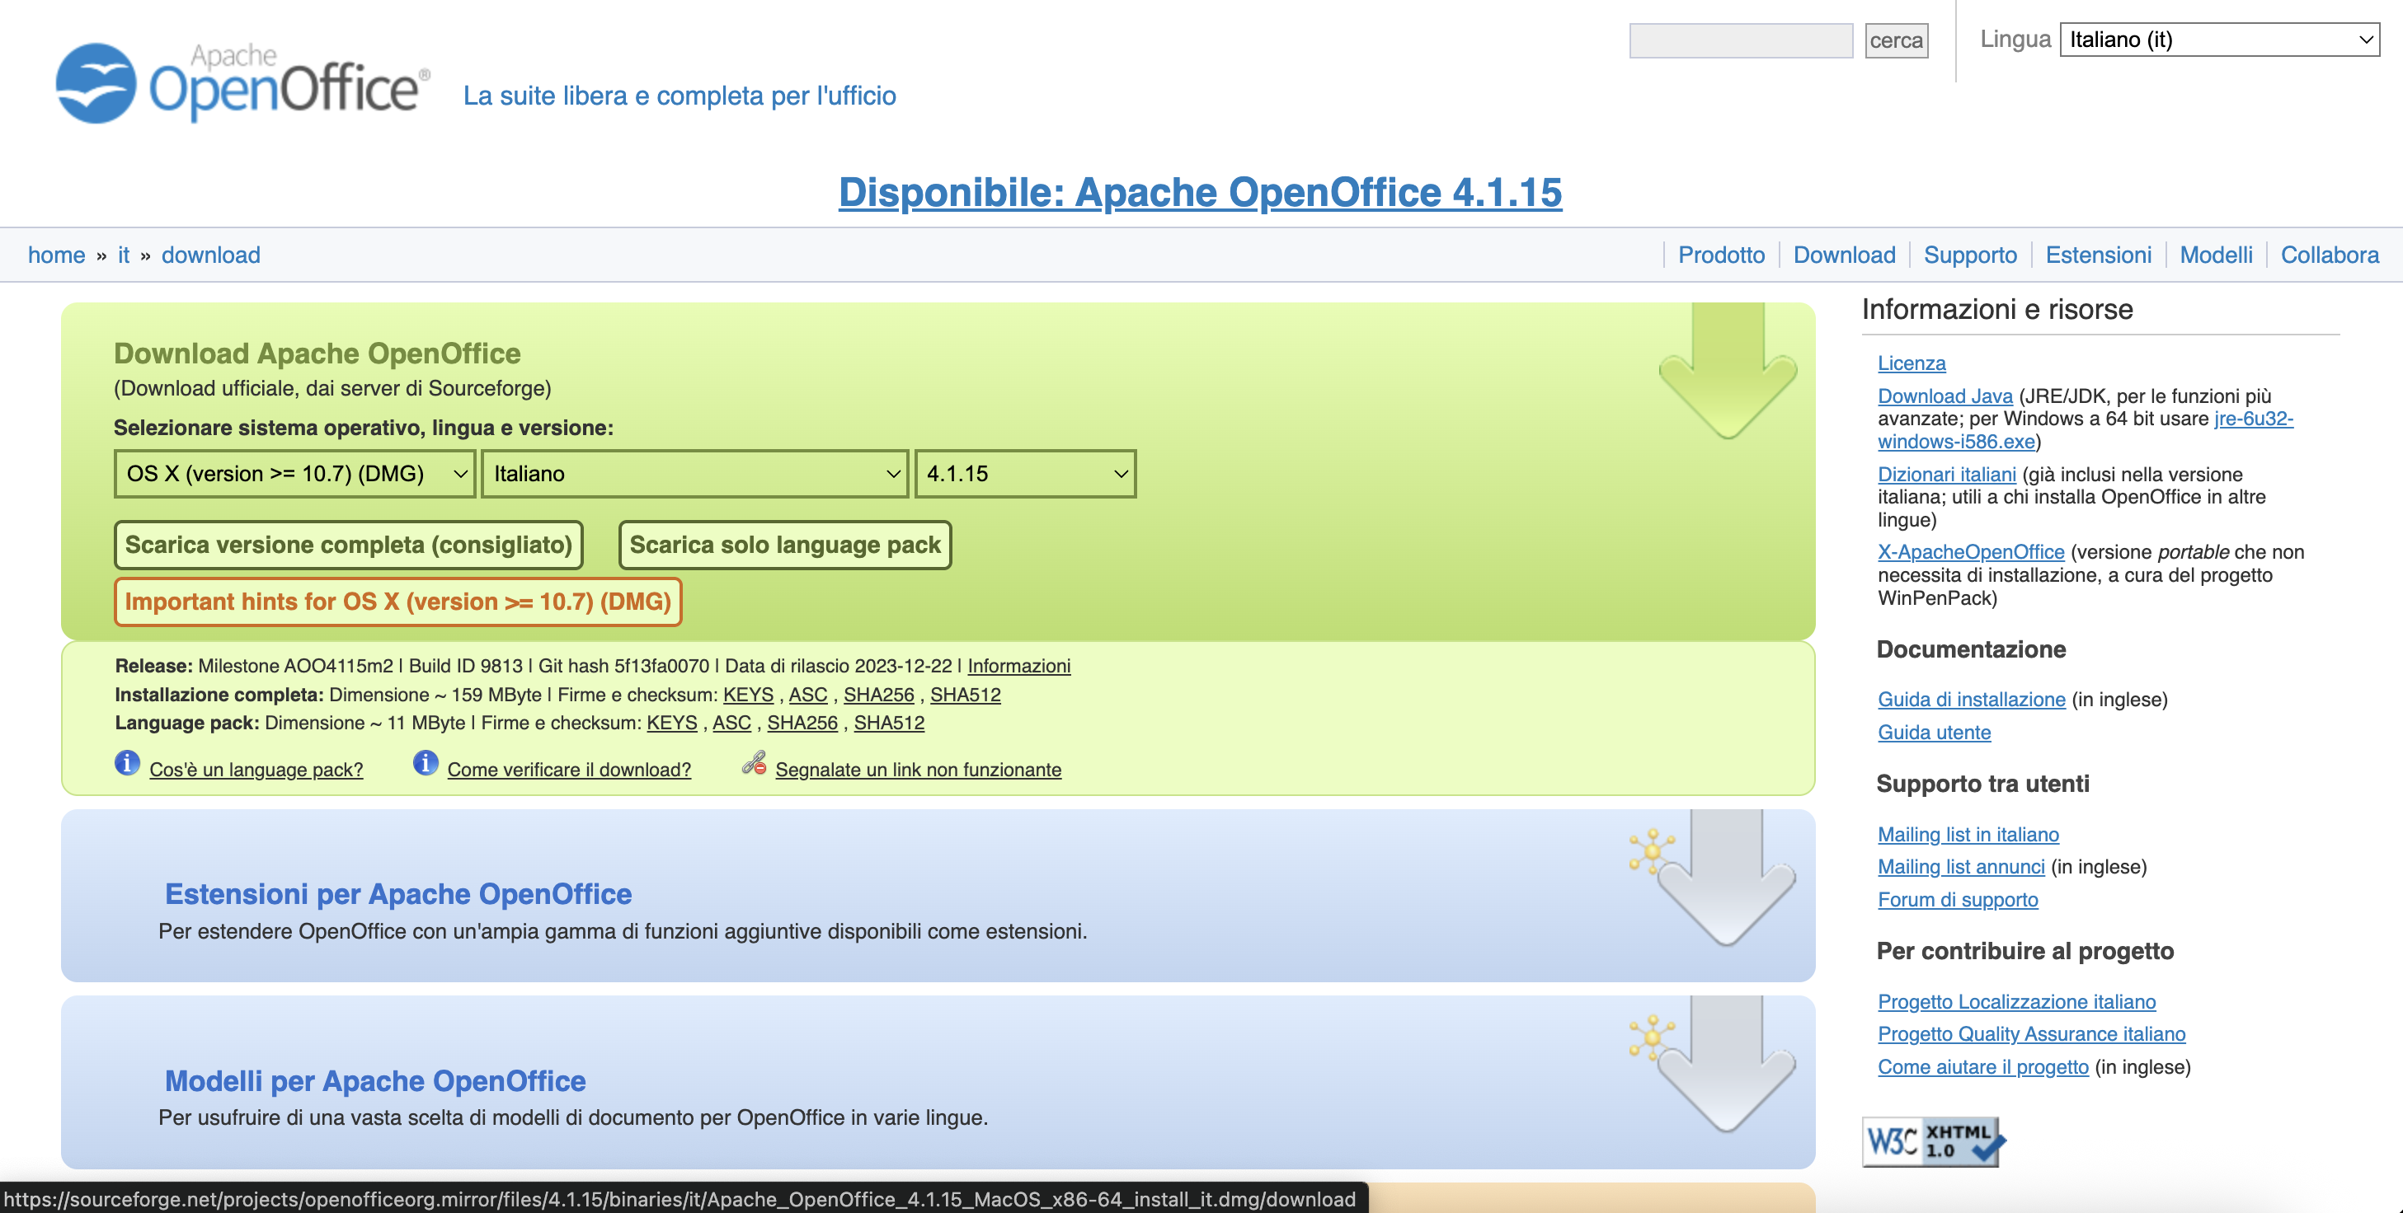This screenshot has height=1213, width=2403.
Task: Open Modelli in navigation bar
Action: click(x=2216, y=255)
